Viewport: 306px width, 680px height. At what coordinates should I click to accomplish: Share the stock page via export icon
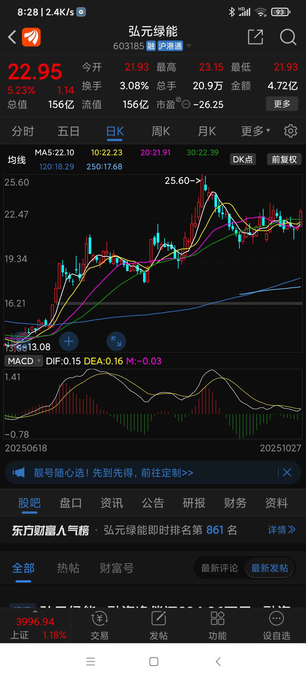(256, 37)
